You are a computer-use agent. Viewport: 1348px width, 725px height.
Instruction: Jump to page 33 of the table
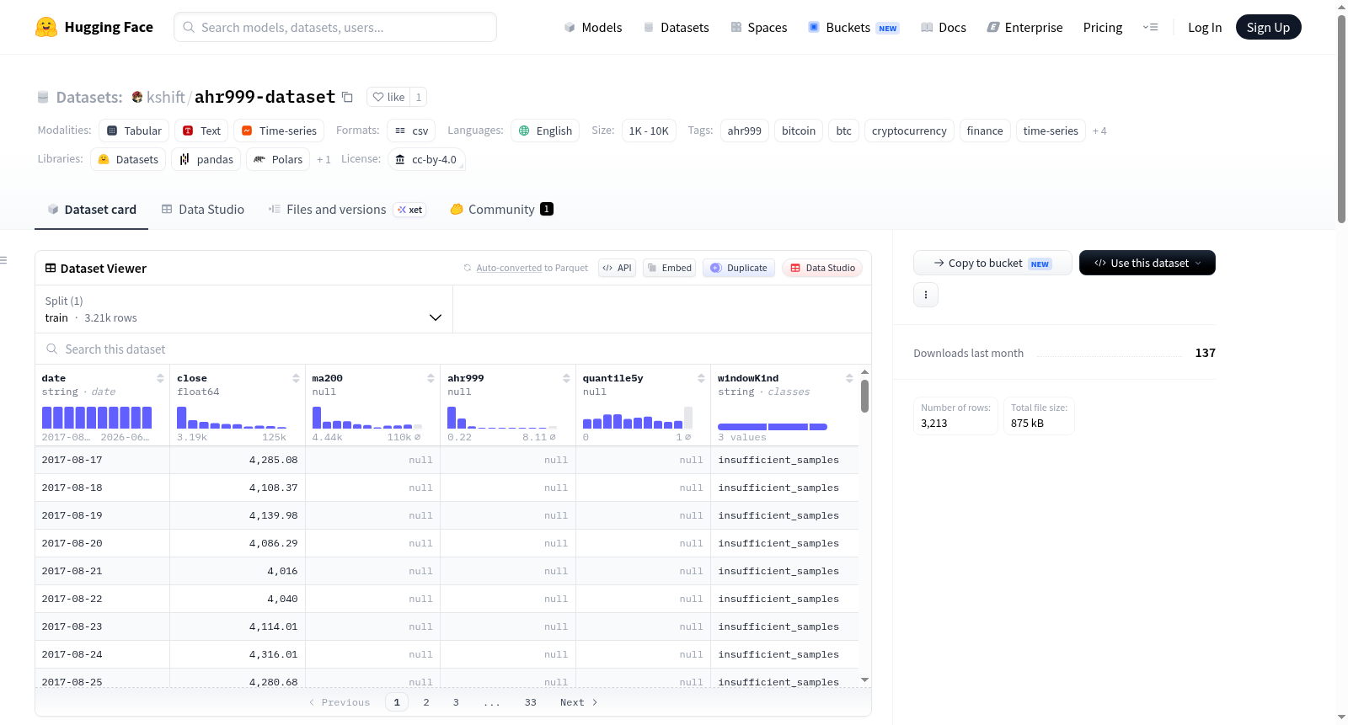530,702
